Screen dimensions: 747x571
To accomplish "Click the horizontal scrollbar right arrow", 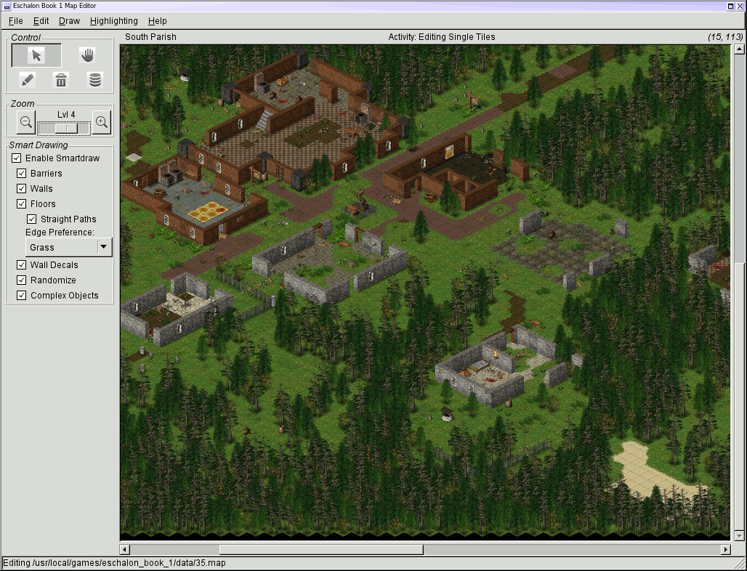I will point(724,549).
